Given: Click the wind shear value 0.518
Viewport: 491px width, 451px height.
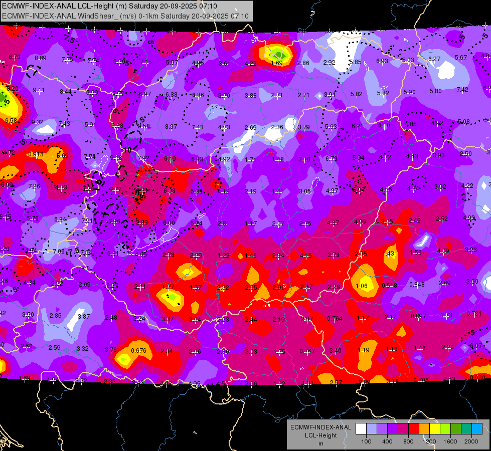Looking at the screenshot, I should 389,286.
